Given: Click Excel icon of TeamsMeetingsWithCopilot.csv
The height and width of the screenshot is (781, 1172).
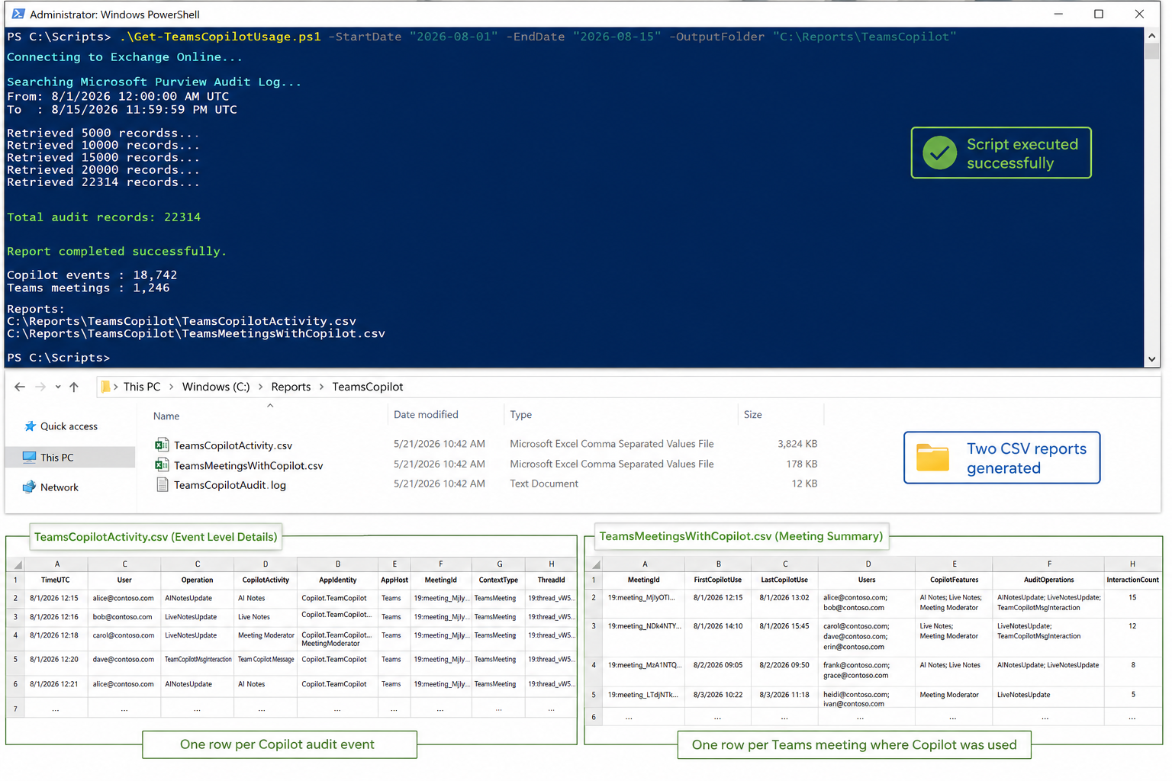Looking at the screenshot, I should point(162,464).
